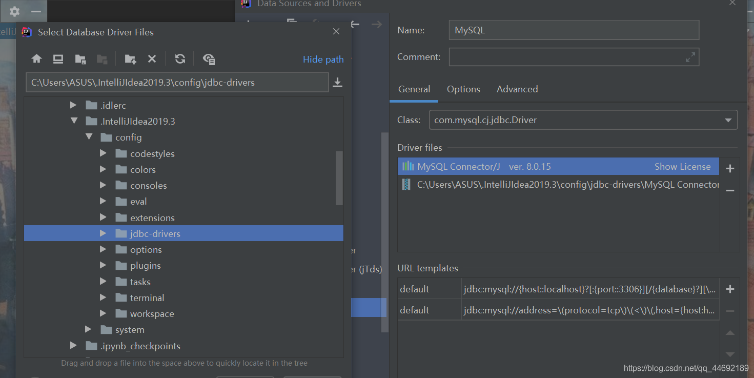Expand the jdbc-drivers folder
Screen dimensions: 754x378
click(103, 233)
